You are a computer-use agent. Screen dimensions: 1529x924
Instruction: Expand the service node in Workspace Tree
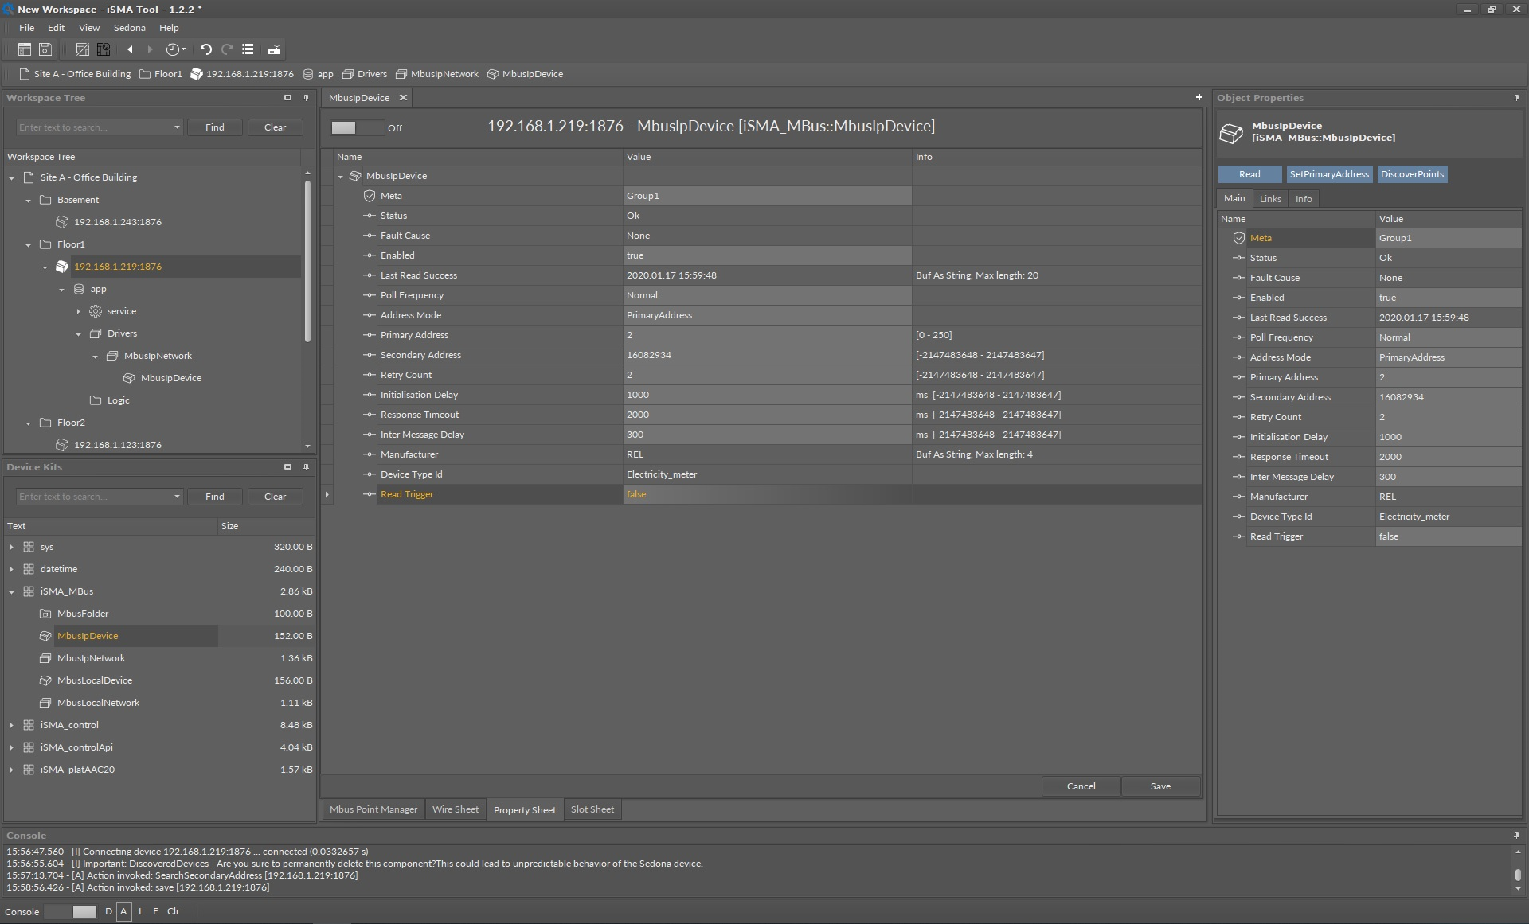click(78, 311)
